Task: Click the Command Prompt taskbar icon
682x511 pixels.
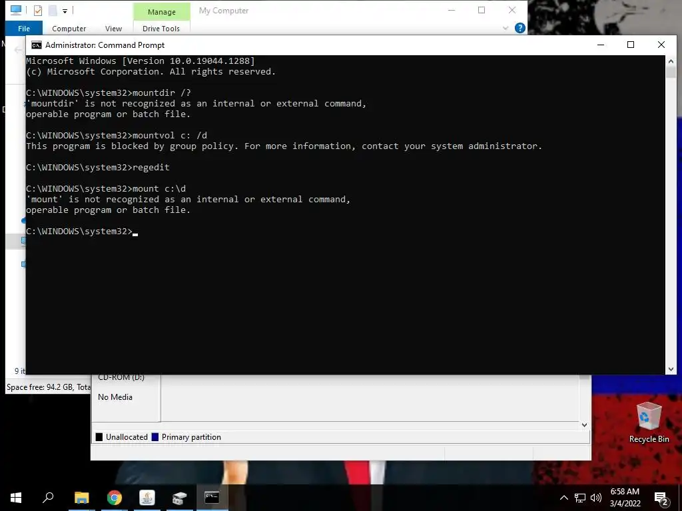Action: tap(212, 498)
